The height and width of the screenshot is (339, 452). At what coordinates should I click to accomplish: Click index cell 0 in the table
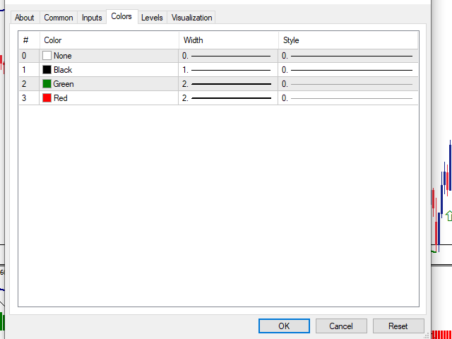29,56
